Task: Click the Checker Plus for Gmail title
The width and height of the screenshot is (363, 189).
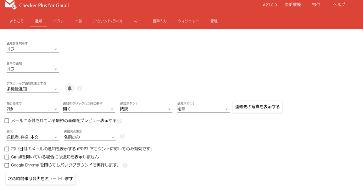Action: (x=44, y=5)
